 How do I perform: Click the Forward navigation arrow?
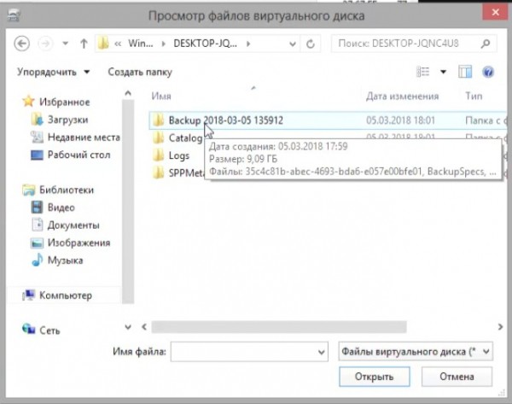pos(45,44)
